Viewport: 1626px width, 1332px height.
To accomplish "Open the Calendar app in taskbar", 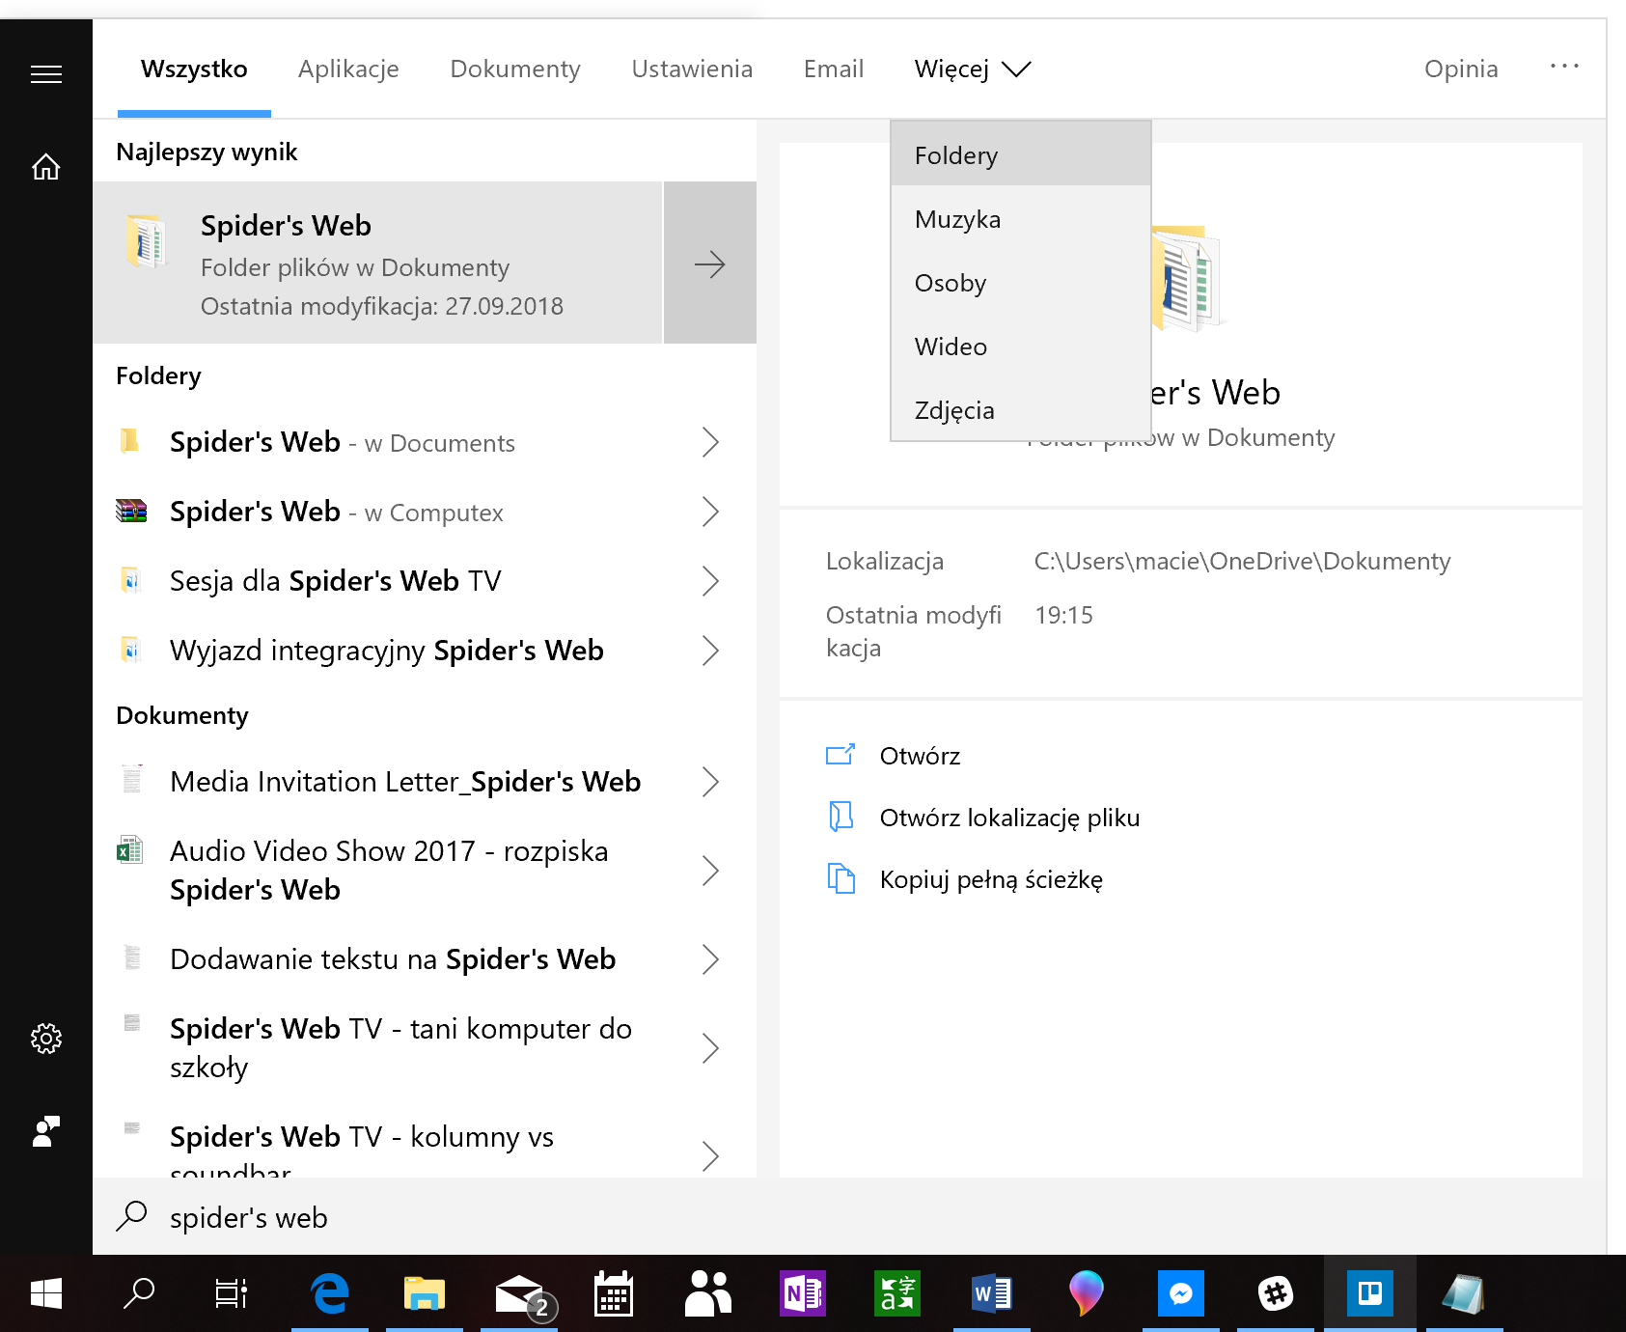I will pyautogui.click(x=614, y=1293).
